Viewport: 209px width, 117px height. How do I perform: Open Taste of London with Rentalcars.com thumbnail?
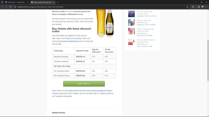tap(131, 22)
